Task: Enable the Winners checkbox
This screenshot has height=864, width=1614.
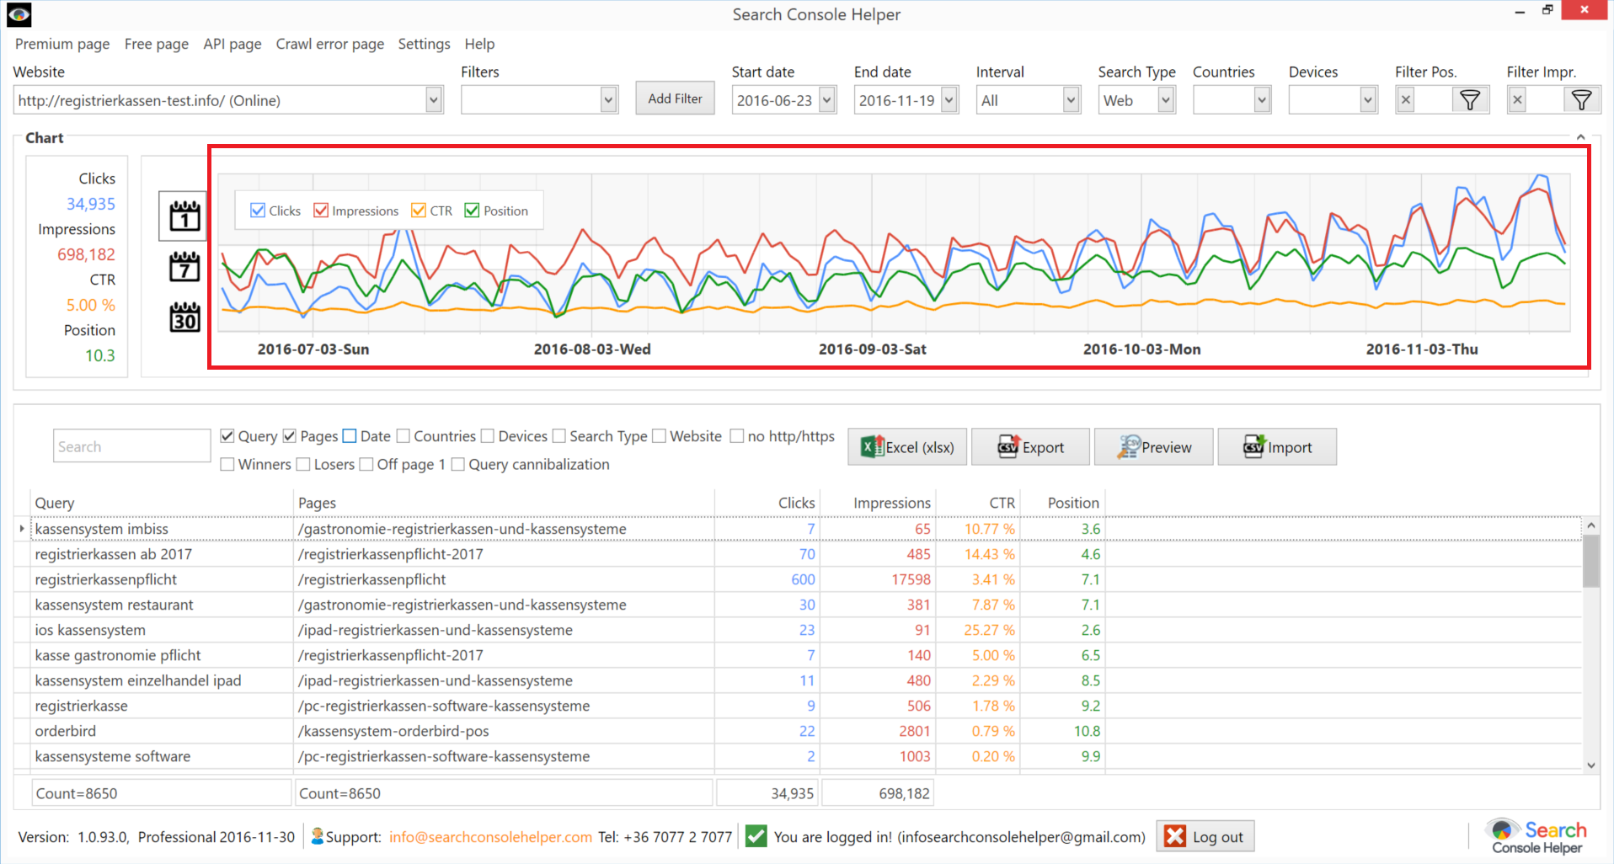Action: point(227,464)
